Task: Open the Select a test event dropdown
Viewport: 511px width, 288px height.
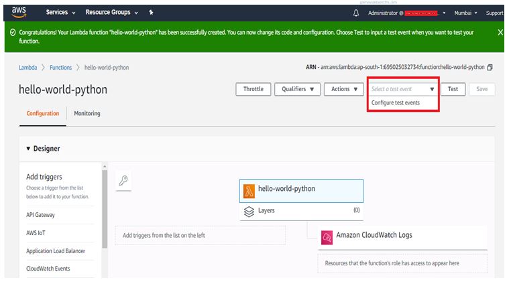Action: (403, 89)
